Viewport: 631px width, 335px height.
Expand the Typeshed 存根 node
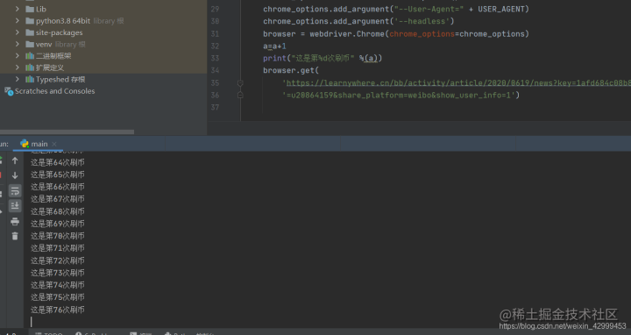[18, 79]
